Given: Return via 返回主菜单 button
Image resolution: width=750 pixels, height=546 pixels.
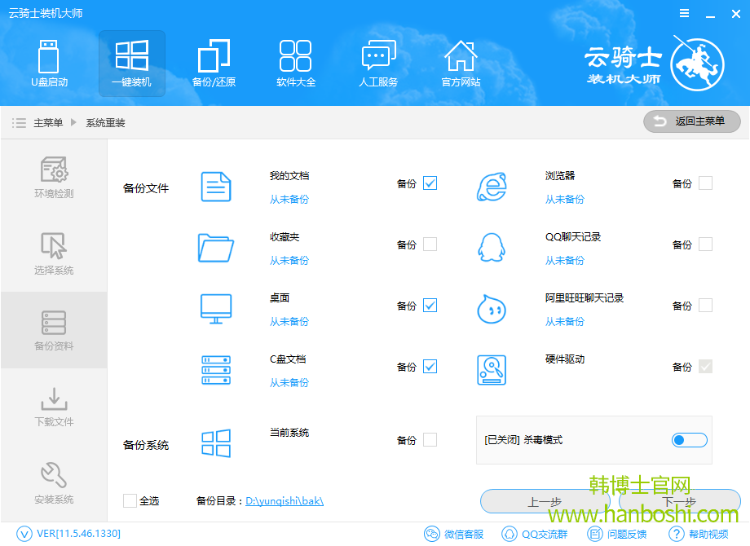Looking at the screenshot, I should [x=690, y=121].
